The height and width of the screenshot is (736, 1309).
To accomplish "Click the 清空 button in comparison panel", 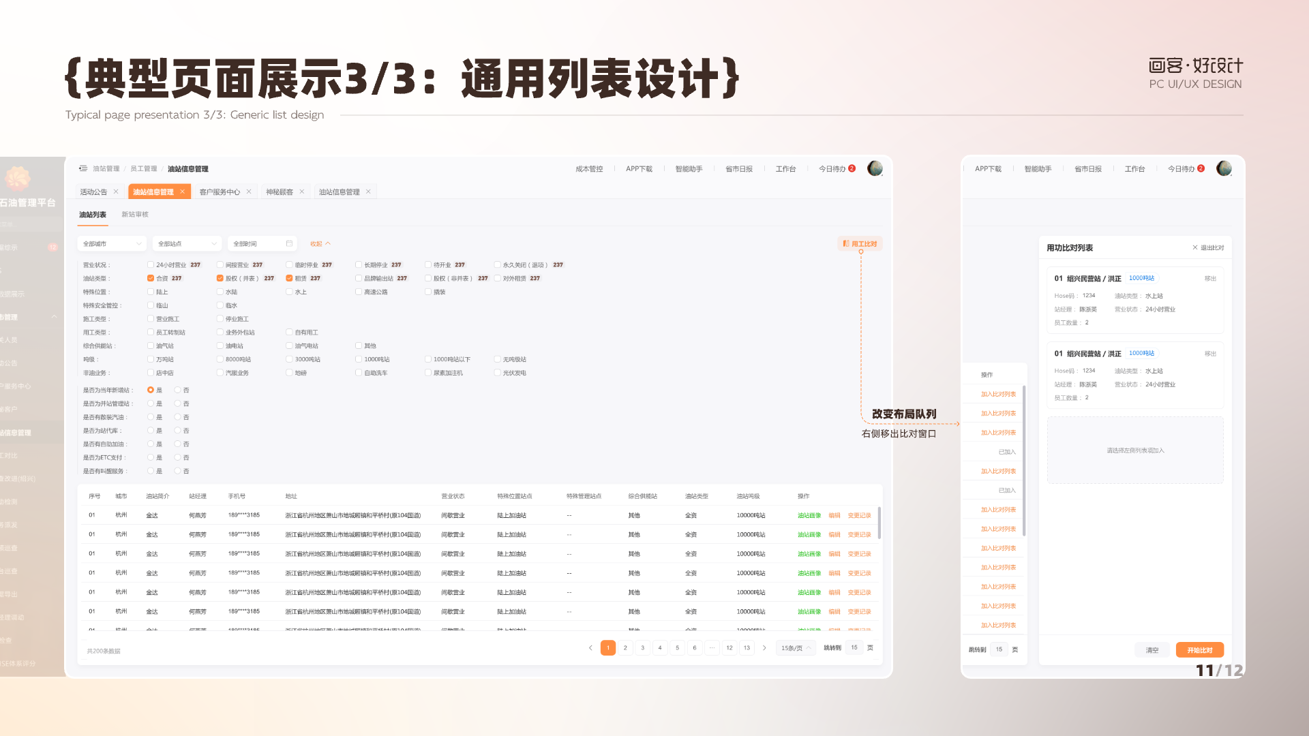I will click(1152, 650).
